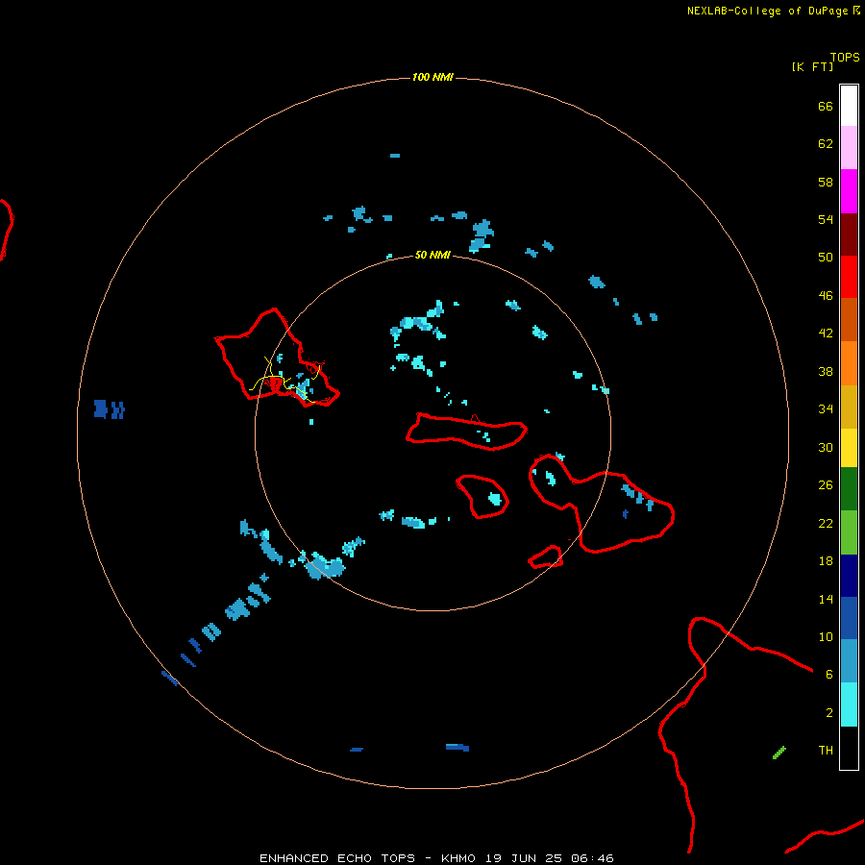Viewport: 865px width, 865px height.
Task: Select the dark orange legend swatch
Action: (849, 319)
